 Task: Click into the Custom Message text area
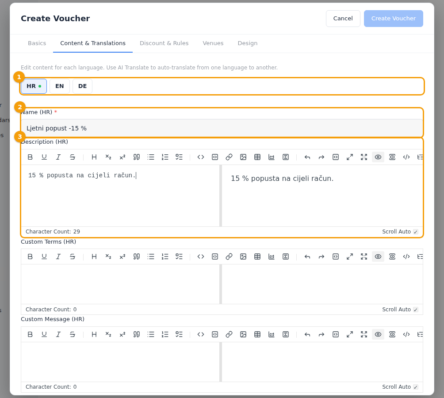click(120, 362)
